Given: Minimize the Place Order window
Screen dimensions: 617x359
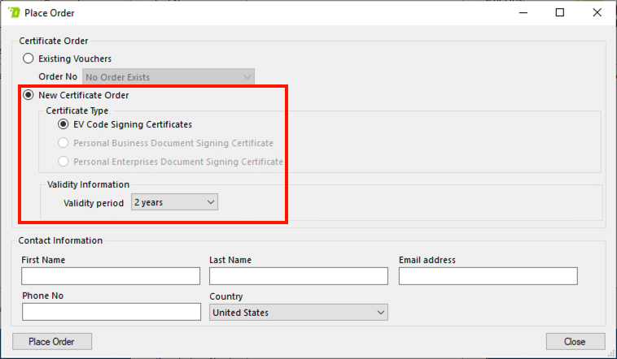Looking at the screenshot, I should (x=523, y=13).
